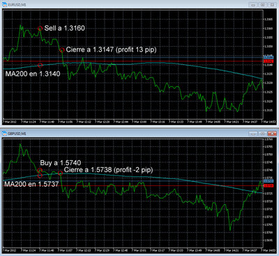Select the red circle on MA200 at 1.5737
Image resolution: width=279 pixels, height=256 pixels.
[40, 176]
